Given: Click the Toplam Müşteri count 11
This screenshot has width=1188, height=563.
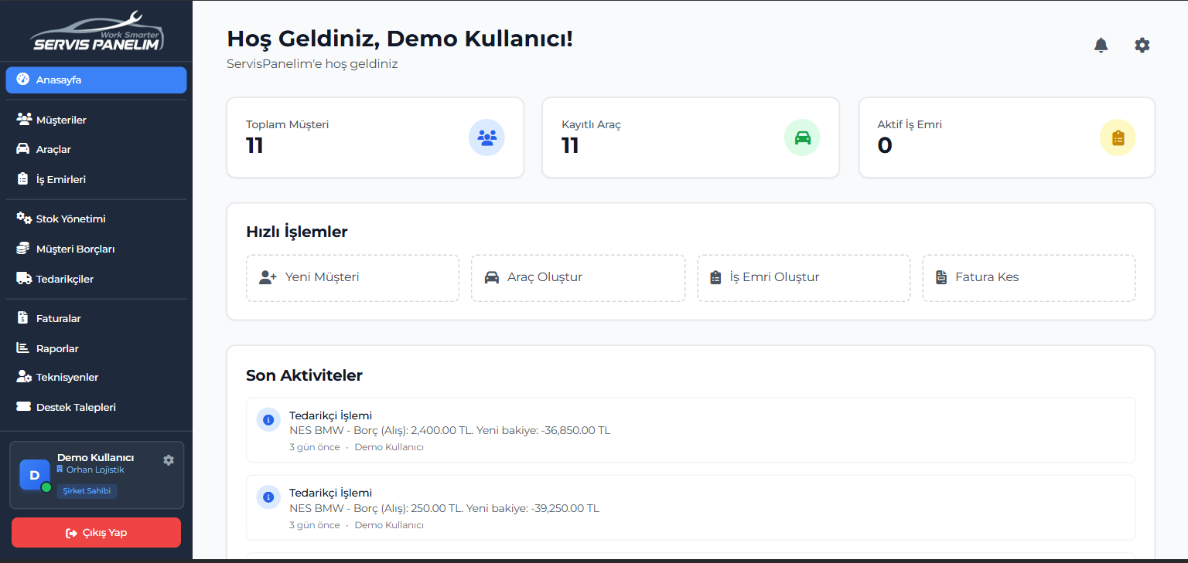Looking at the screenshot, I should click(254, 145).
